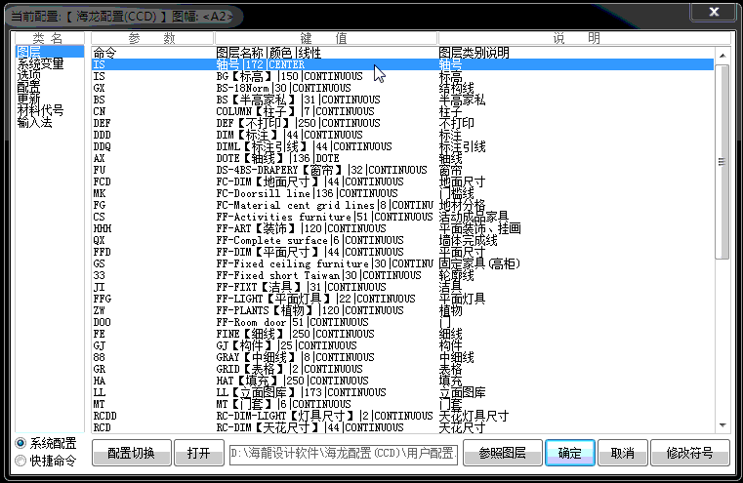Select the FG row FC-Material cent grid lines

[403, 205]
